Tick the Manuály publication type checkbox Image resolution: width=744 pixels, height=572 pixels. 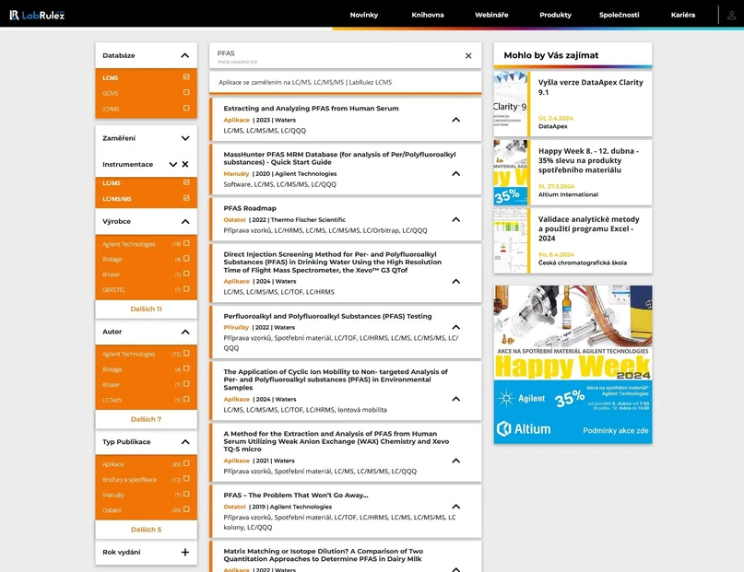pos(186,495)
